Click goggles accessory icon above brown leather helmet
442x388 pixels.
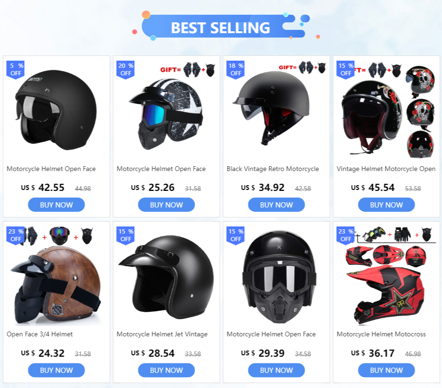click(x=59, y=235)
